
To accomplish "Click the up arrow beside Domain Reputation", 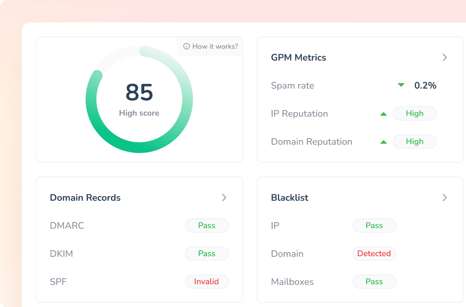I will (x=384, y=142).
